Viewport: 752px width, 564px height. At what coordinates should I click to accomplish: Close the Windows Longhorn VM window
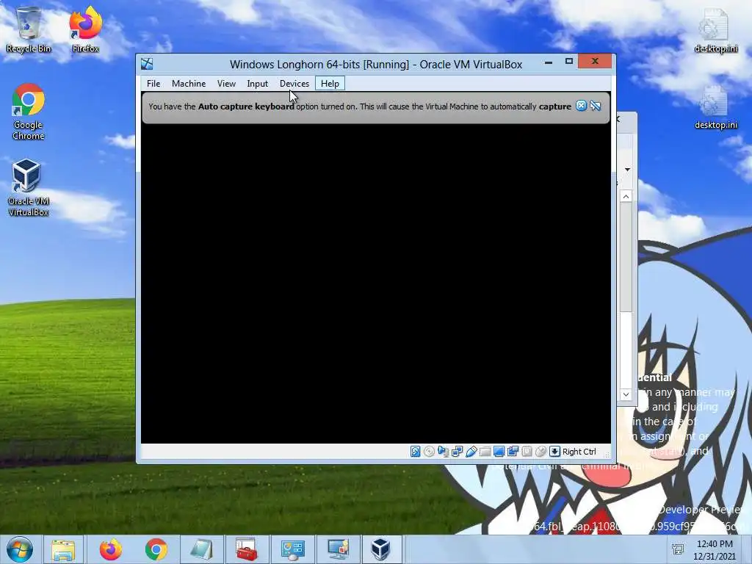[595, 61]
